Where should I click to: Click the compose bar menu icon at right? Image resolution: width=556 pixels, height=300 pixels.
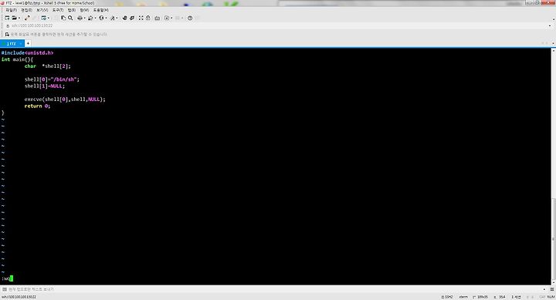[x=551, y=289]
